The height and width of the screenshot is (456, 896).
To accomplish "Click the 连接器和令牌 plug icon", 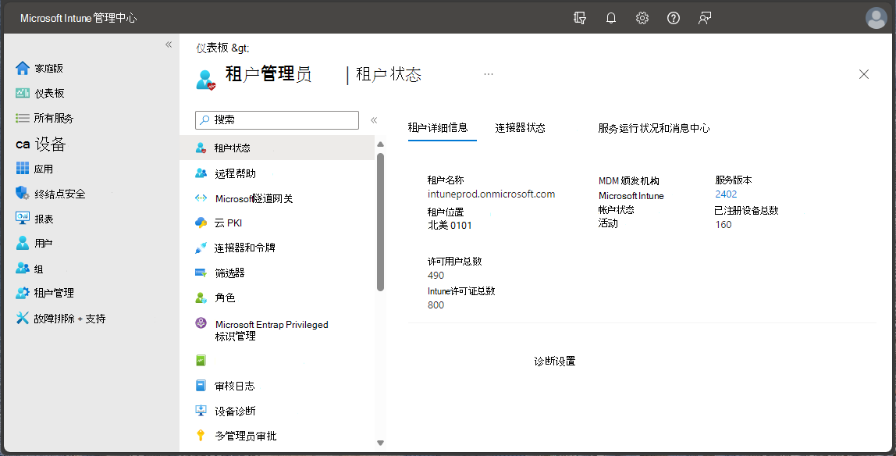I will tap(201, 248).
